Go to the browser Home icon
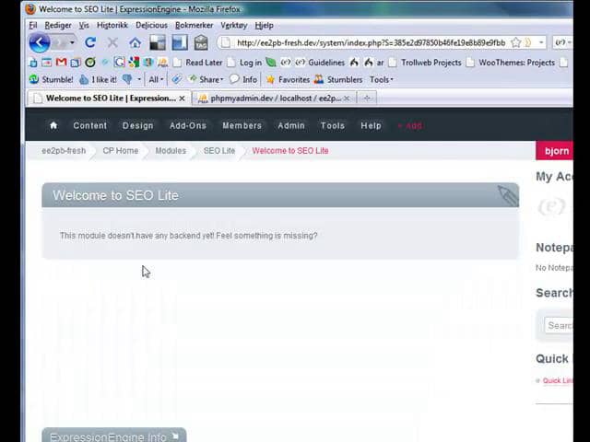 [x=136, y=43]
